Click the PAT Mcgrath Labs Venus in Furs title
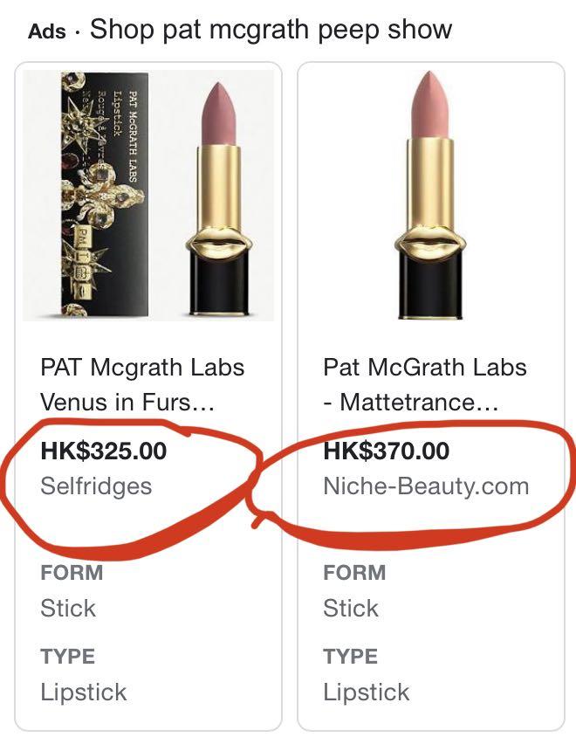 tap(142, 384)
